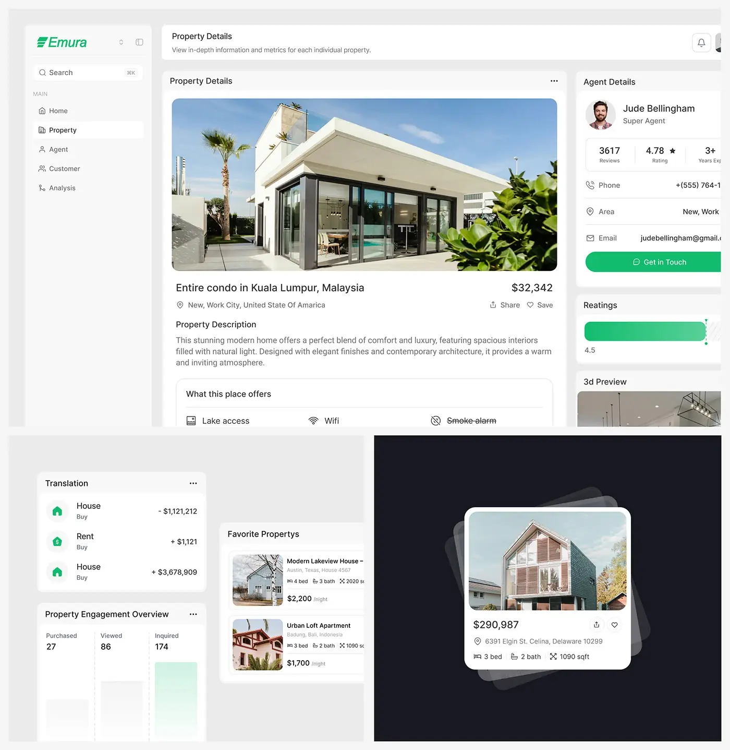
Task: Click the green Reatings progress bar
Action: click(645, 331)
